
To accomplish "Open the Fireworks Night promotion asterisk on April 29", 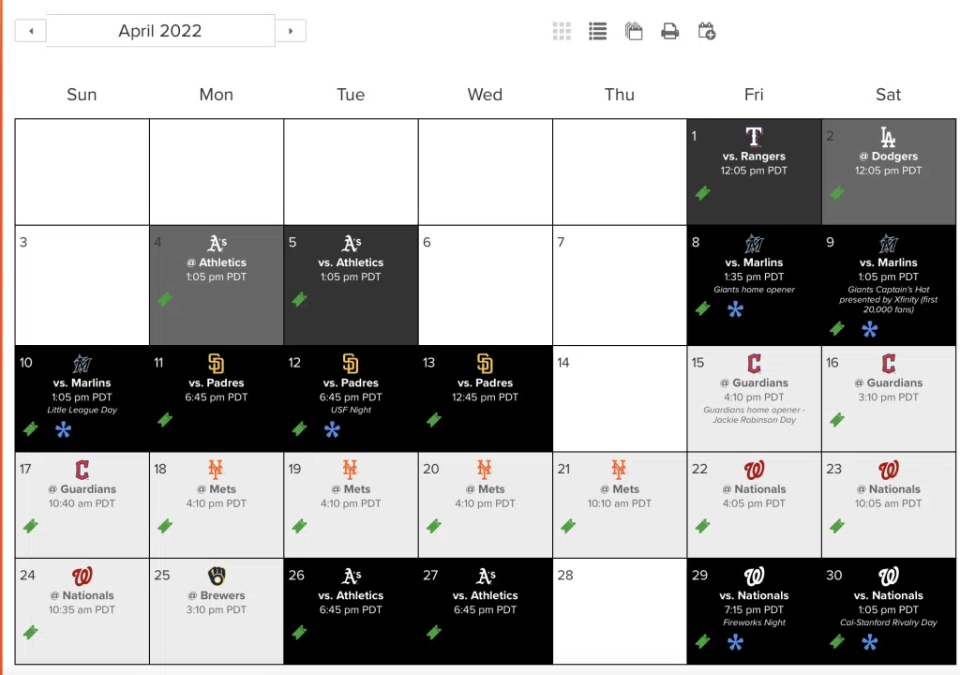I will coord(735,642).
